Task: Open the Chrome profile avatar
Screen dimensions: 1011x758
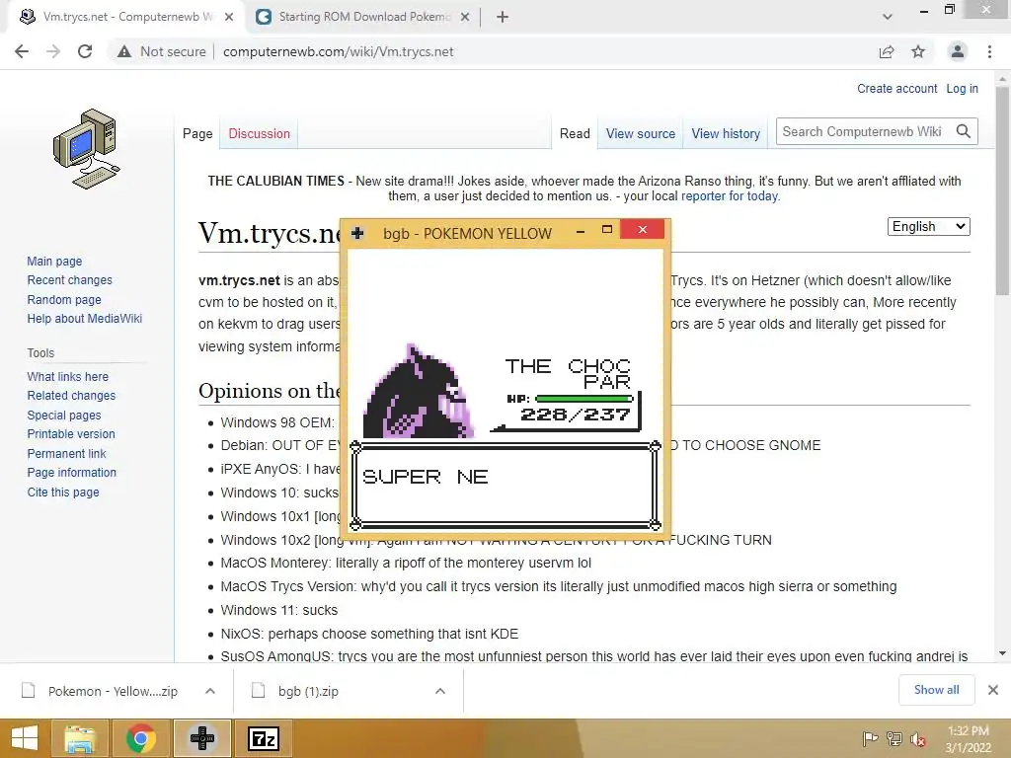Action: [958, 51]
